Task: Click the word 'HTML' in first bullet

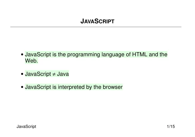Action: [140, 54]
